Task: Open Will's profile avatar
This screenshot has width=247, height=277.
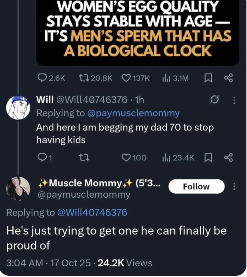Action: [18, 107]
